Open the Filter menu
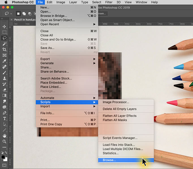The height and width of the screenshot is (169, 193). tap(109, 2)
